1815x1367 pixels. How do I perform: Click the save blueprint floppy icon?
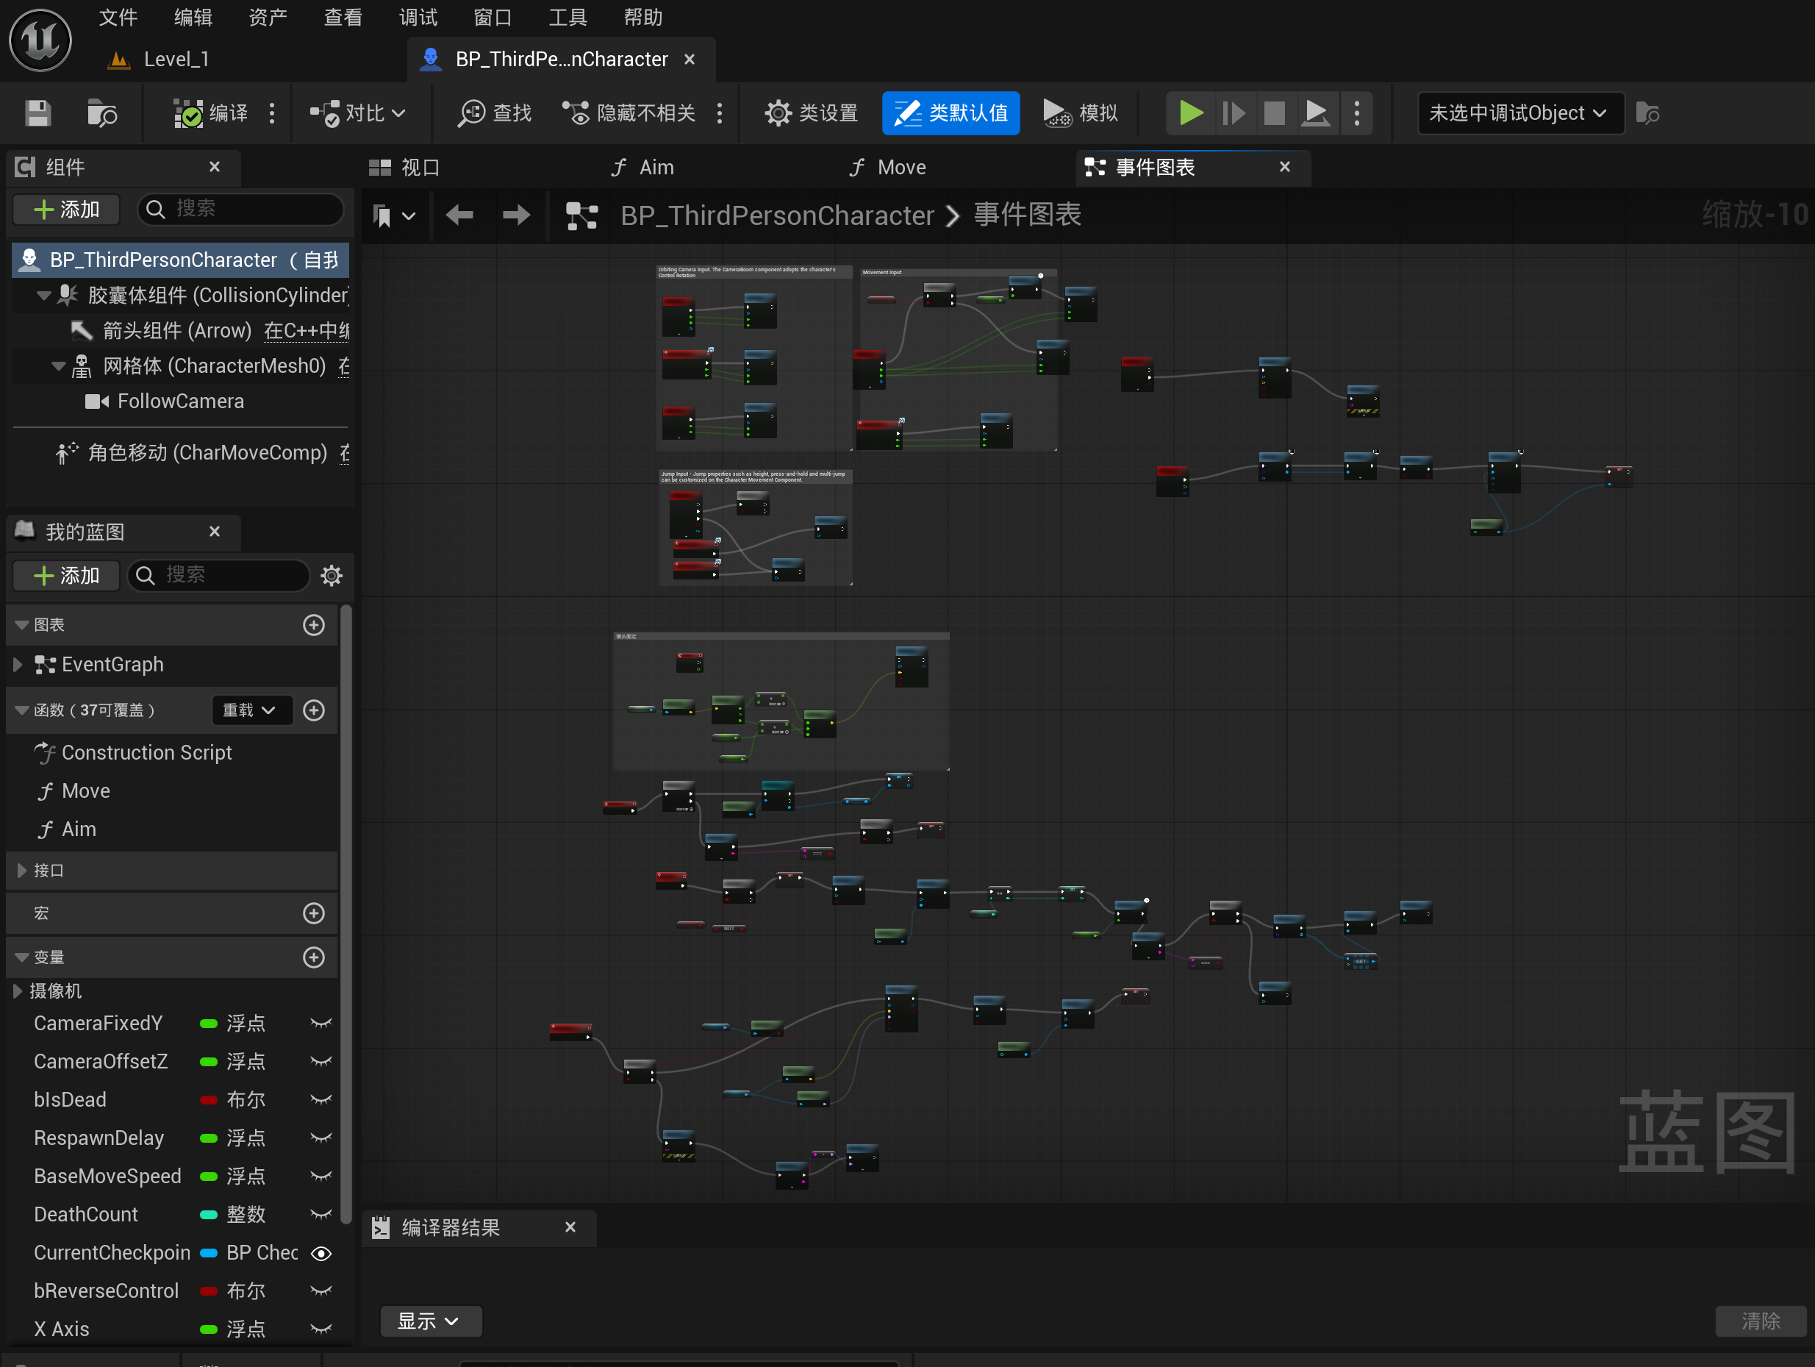click(37, 113)
